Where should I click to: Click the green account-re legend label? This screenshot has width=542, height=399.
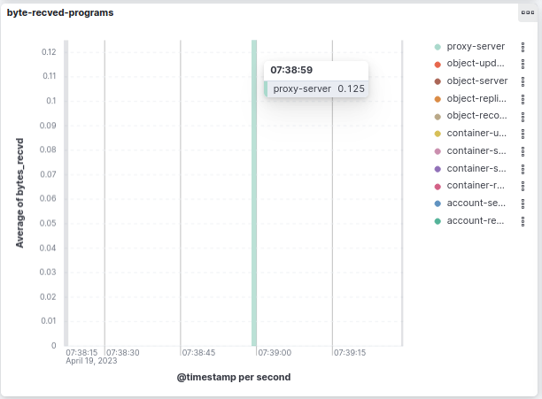[476, 221]
